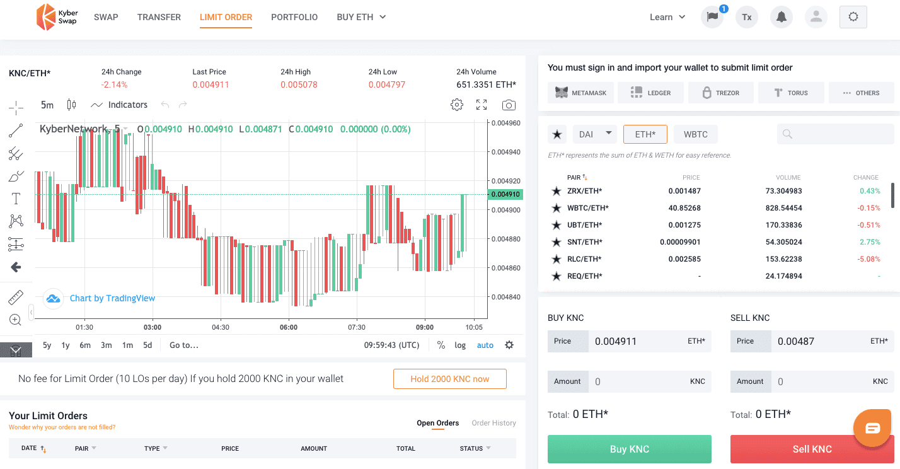Image resolution: width=900 pixels, height=469 pixels.
Task: Expand the Learn dropdown menu
Action: [x=667, y=17]
